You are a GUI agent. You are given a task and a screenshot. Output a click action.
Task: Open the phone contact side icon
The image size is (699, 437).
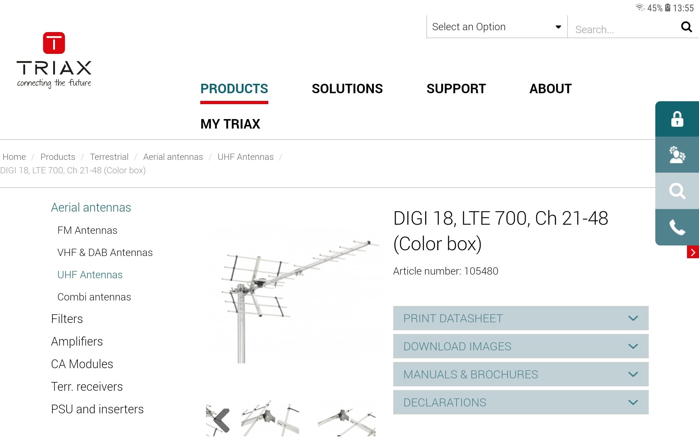[677, 227]
